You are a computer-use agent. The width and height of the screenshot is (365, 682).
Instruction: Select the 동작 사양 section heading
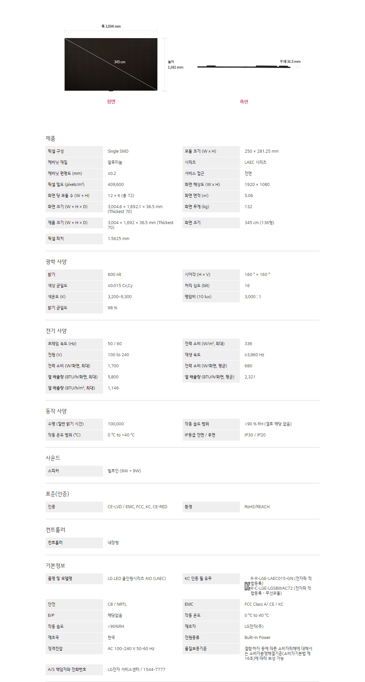(56, 411)
